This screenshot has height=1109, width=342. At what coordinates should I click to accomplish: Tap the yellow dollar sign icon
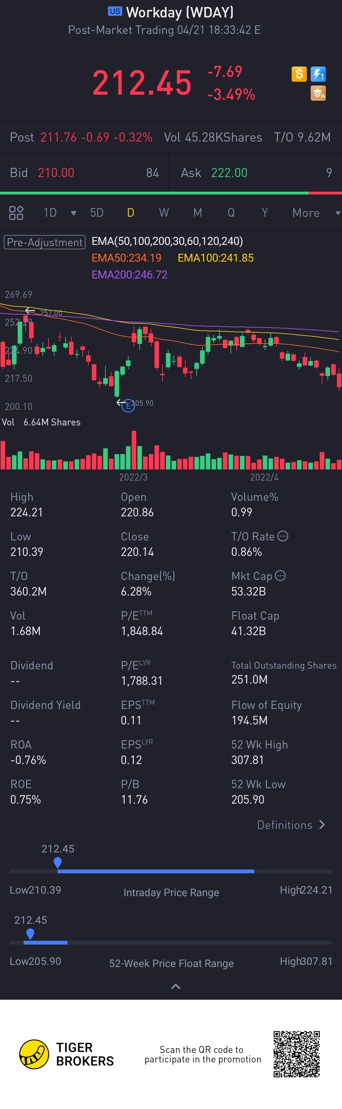tap(299, 74)
